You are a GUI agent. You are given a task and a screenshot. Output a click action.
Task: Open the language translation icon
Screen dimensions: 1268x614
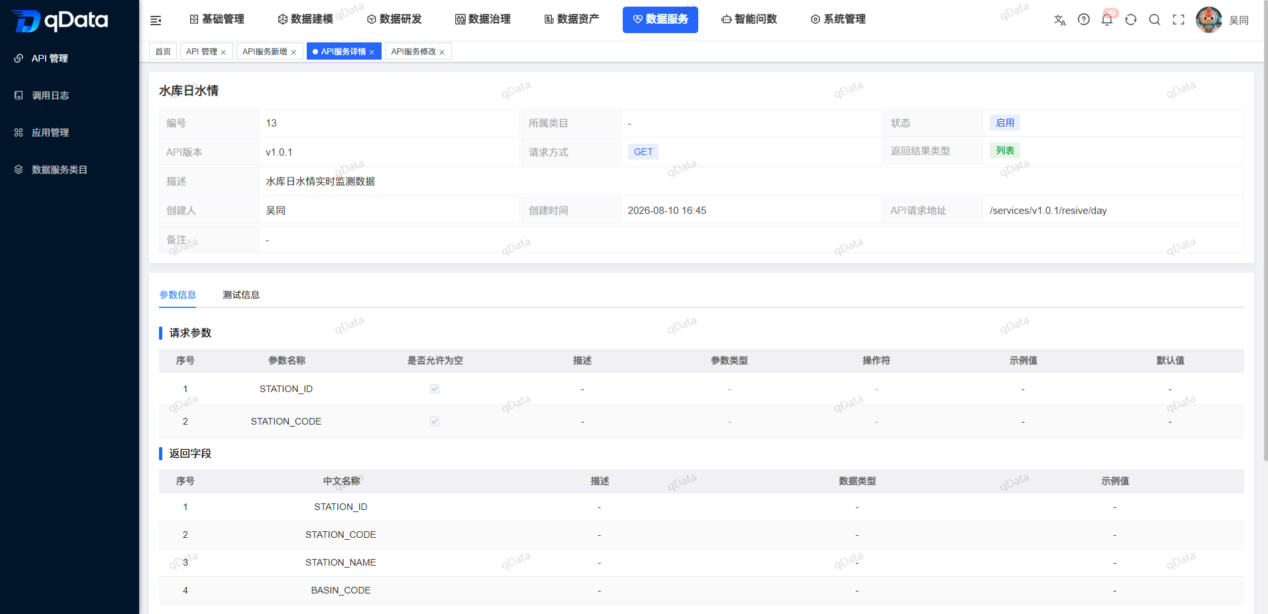1060,20
